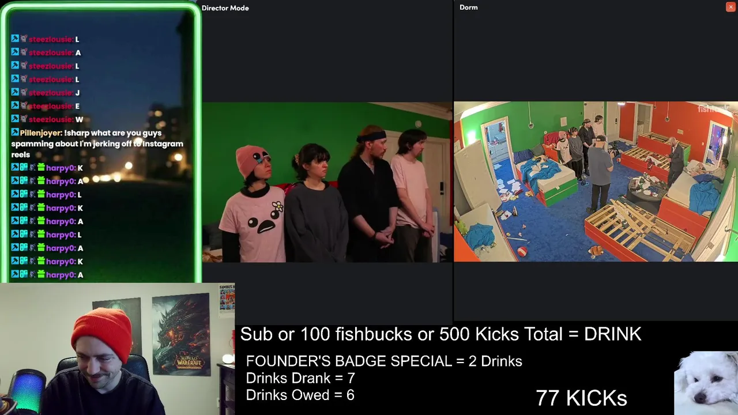Select the Director Mode camera feed

(x=327, y=182)
